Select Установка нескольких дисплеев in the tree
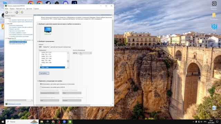This screenshot has height=124, width=221. pyautogui.click(x=19, y=37)
